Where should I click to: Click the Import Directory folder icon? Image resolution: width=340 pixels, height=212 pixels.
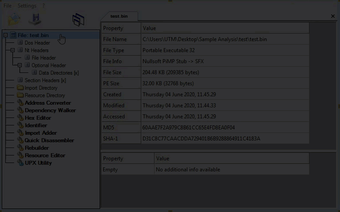(x=20, y=87)
